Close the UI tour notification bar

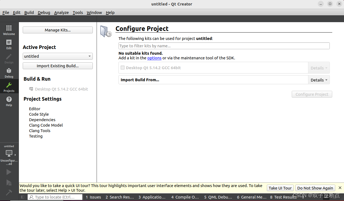pyautogui.click(x=340, y=188)
